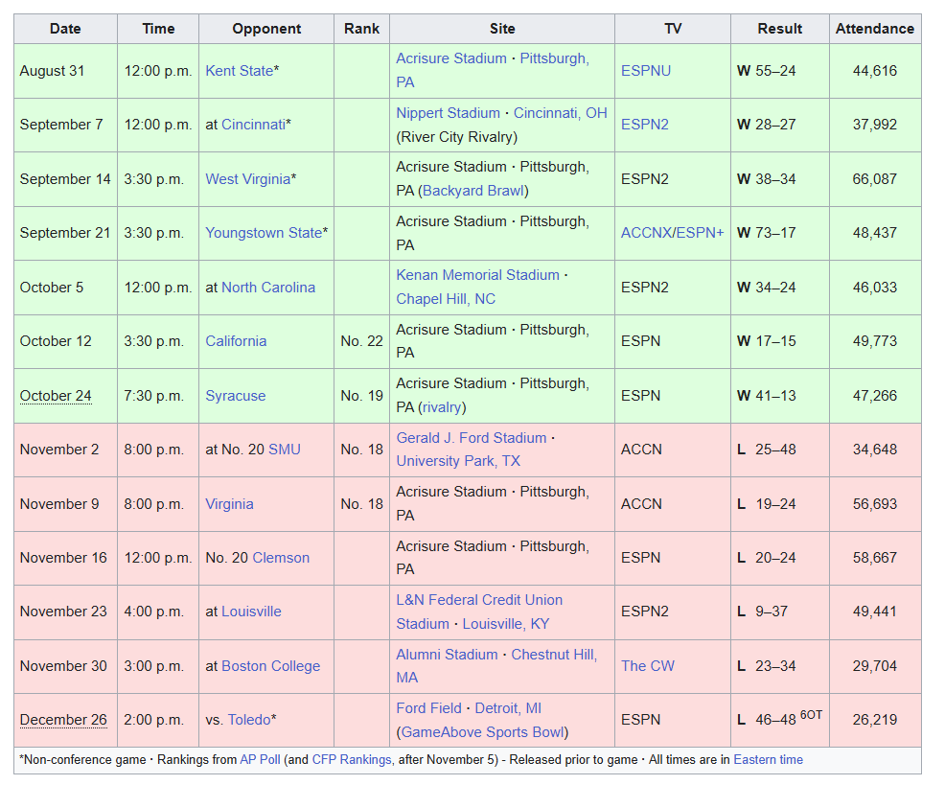This screenshot has height=785, width=945.
Task: Click the 66,087 attendance value
Action: point(874,179)
